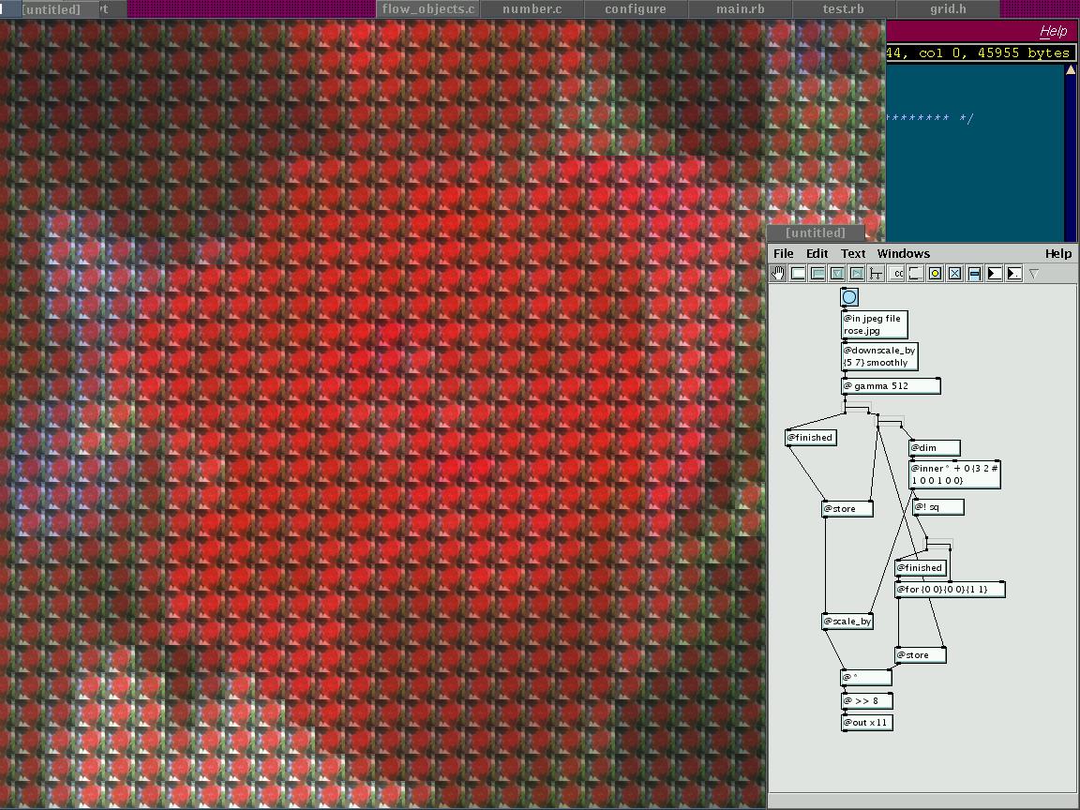Open the Text menu
Screen dimensions: 1080x810
click(x=853, y=253)
